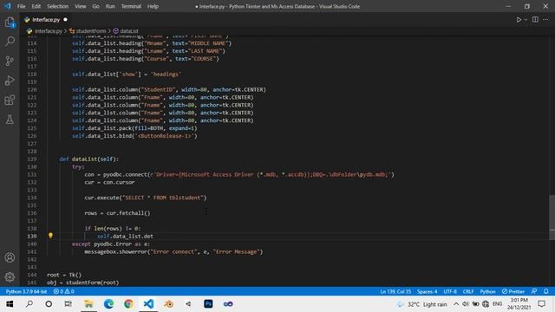The image size is (555, 312).
Task: Open the View menu
Action: pyautogui.click(x=81, y=6)
